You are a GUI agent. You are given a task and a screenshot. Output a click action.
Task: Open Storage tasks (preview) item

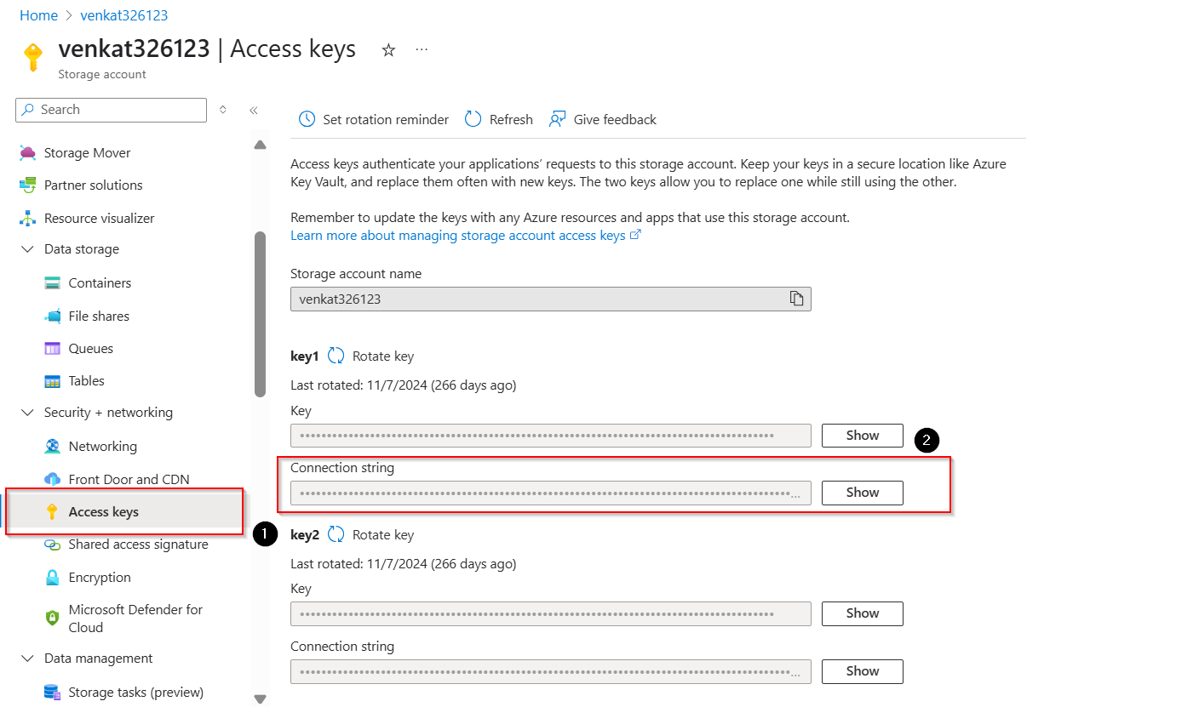coord(135,693)
